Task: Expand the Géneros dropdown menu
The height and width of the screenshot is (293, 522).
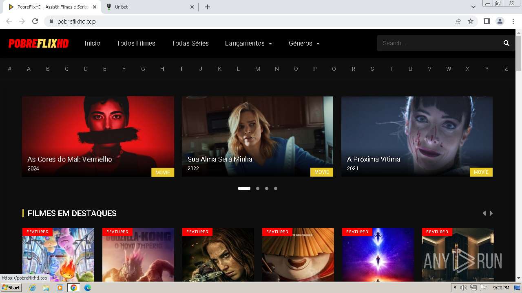Action: pos(304,43)
